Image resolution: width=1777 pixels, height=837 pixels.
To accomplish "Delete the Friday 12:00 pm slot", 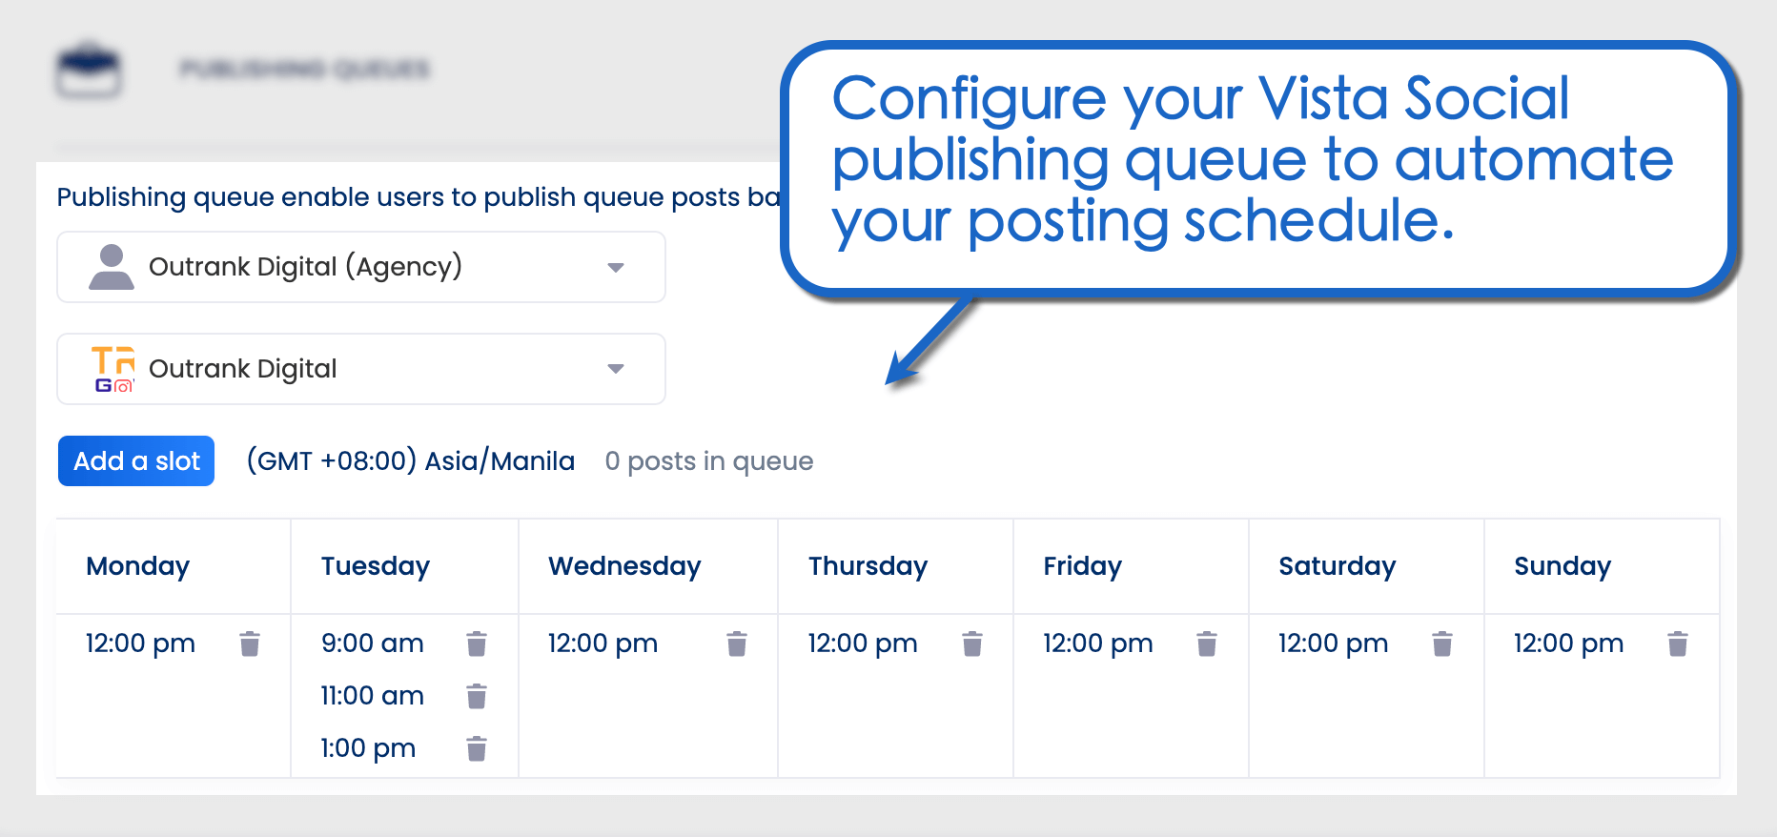I will [1207, 644].
